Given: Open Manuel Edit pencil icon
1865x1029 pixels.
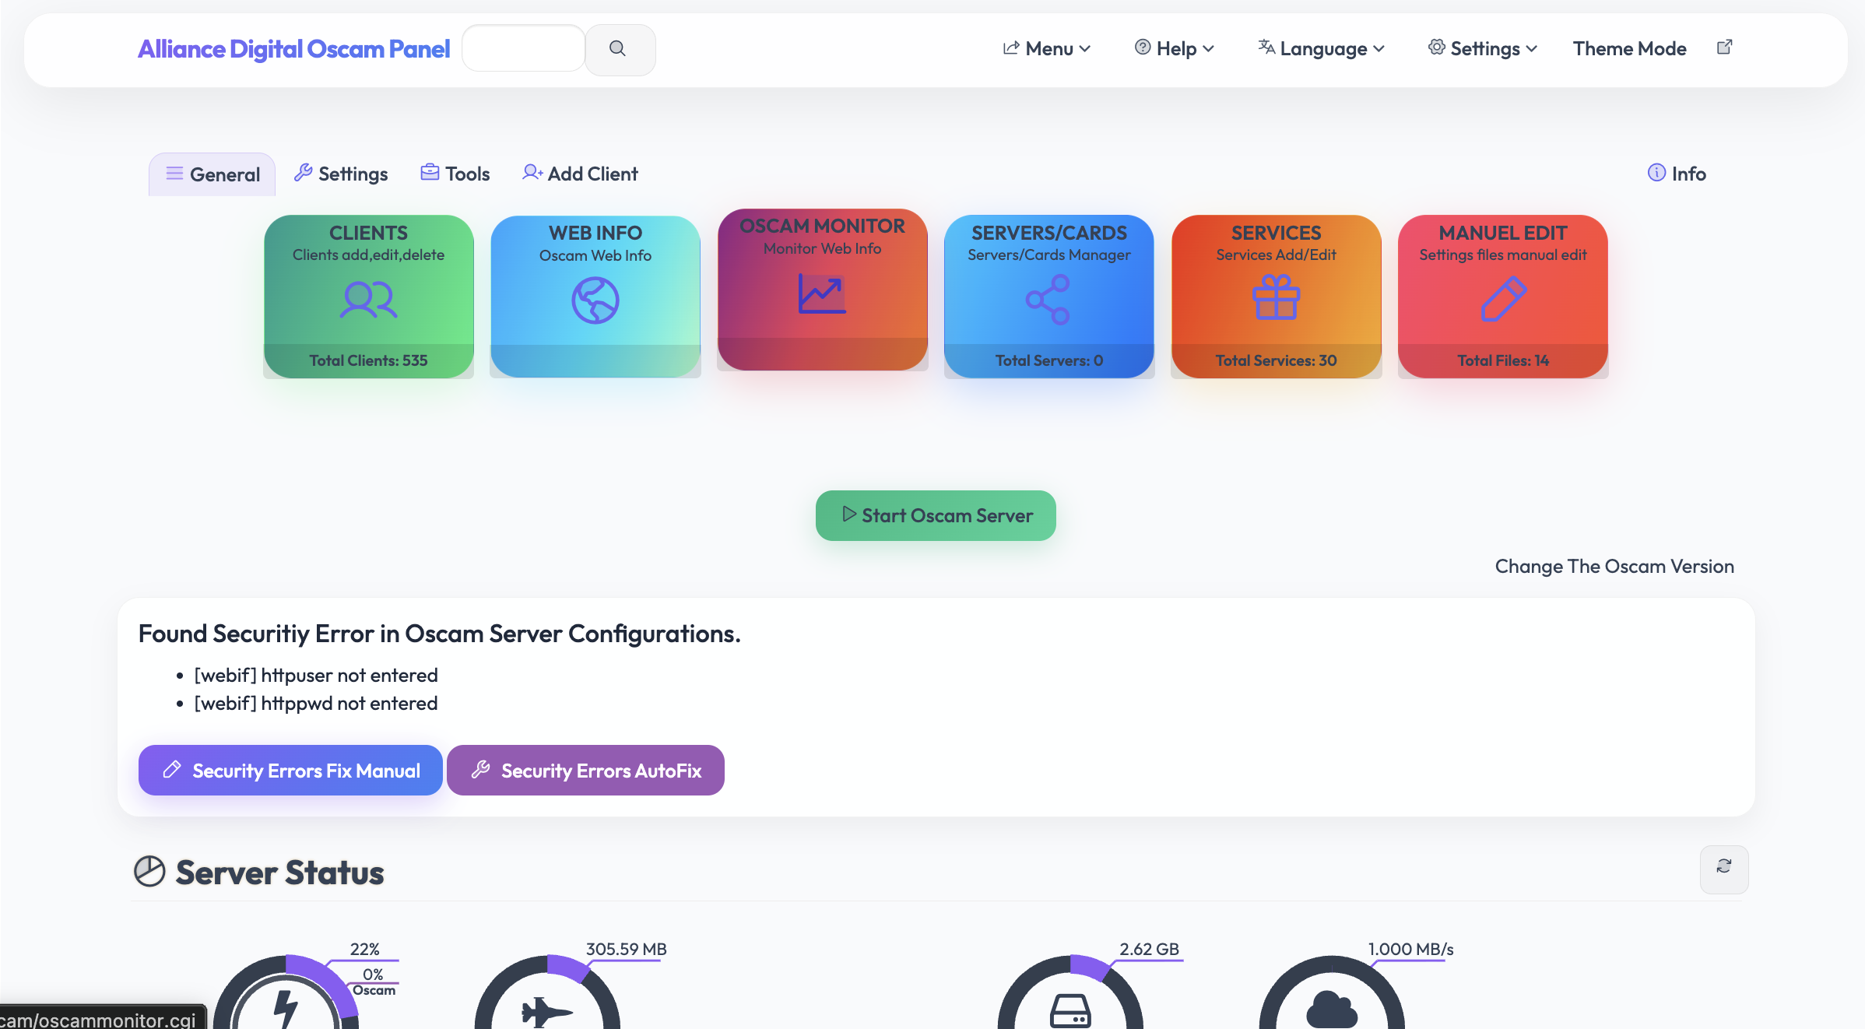Looking at the screenshot, I should coord(1502,298).
